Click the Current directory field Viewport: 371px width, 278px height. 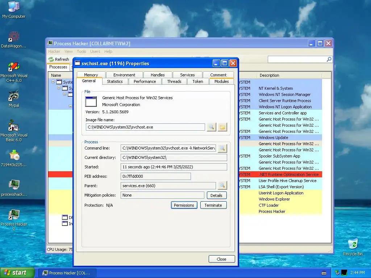click(174, 157)
